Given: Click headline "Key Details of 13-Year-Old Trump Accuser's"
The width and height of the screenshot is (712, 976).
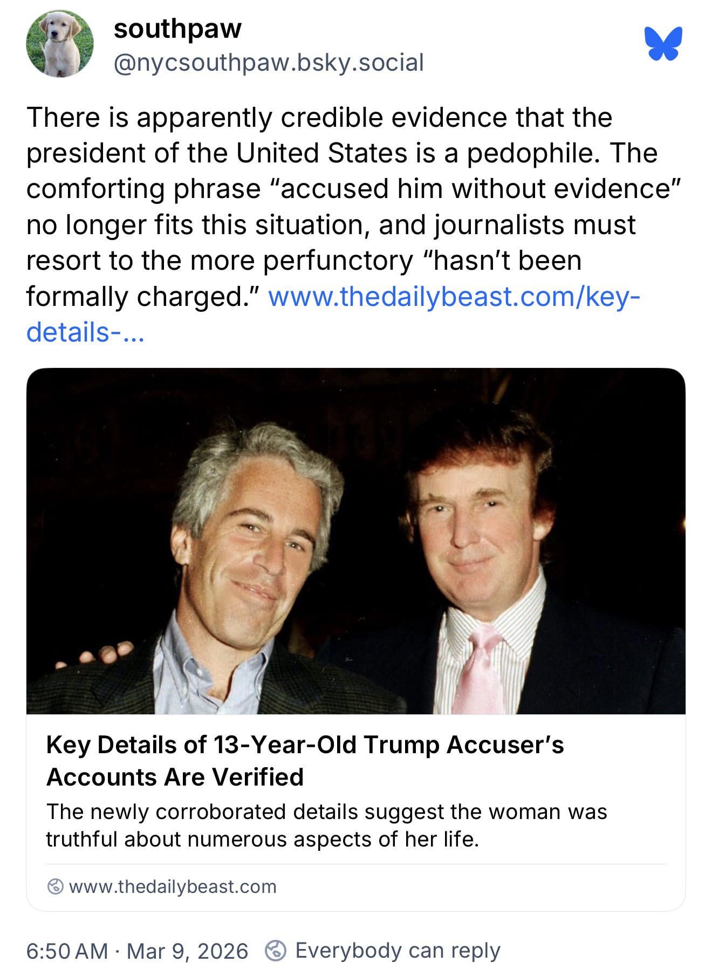Looking at the screenshot, I should 305,745.
